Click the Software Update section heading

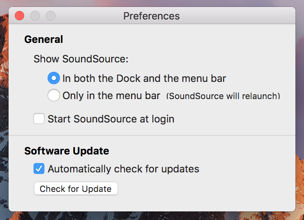point(67,151)
